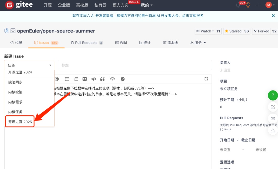The height and width of the screenshot is (169, 278).
Task: Open the editor help question icon
Action: [123, 79]
